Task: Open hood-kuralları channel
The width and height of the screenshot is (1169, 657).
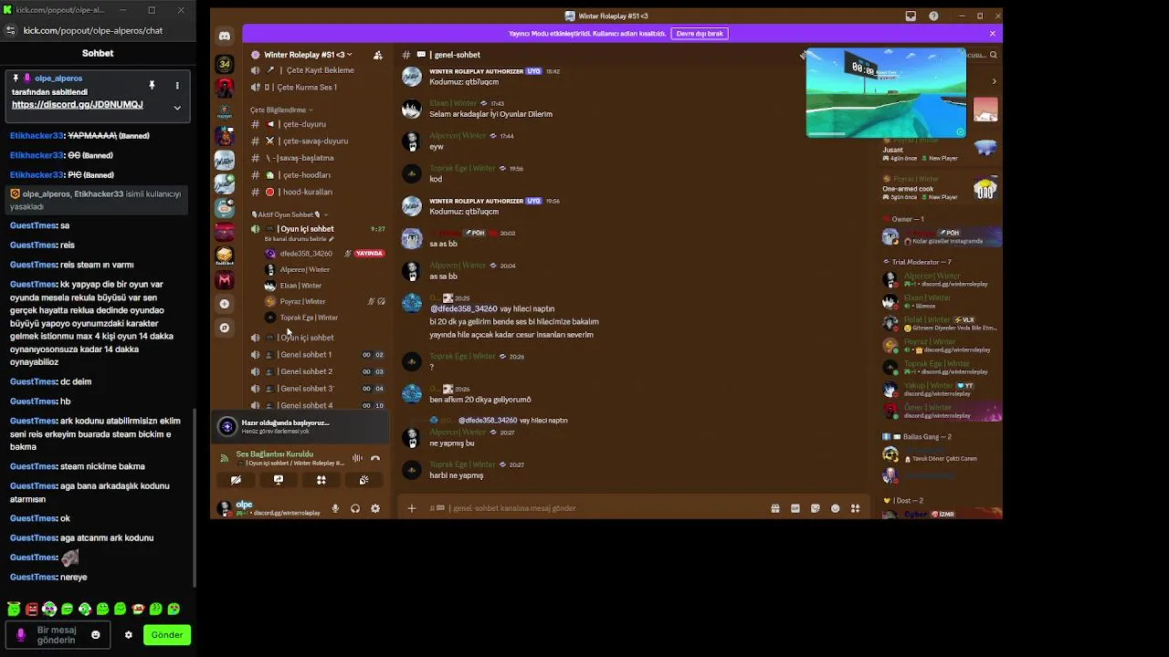Action: (x=307, y=193)
